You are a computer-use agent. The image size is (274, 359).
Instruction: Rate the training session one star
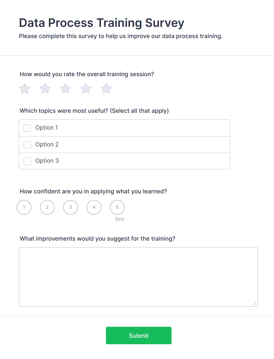(25, 89)
